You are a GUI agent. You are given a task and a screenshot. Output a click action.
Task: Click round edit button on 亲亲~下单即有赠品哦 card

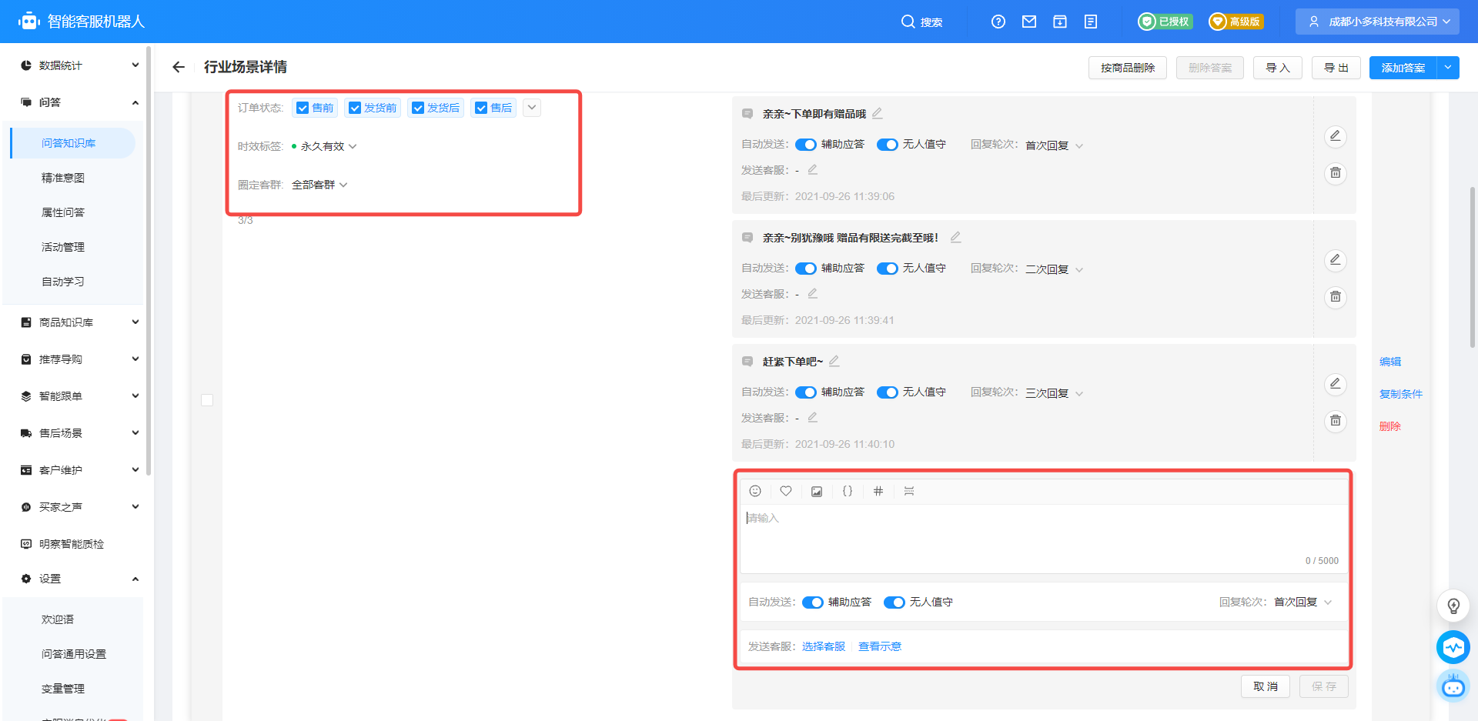tap(1336, 136)
